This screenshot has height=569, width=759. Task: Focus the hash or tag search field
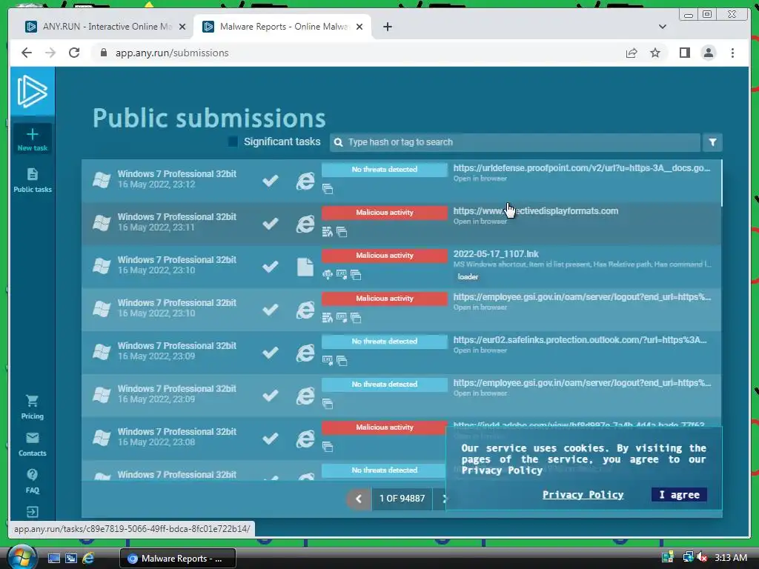(x=516, y=142)
